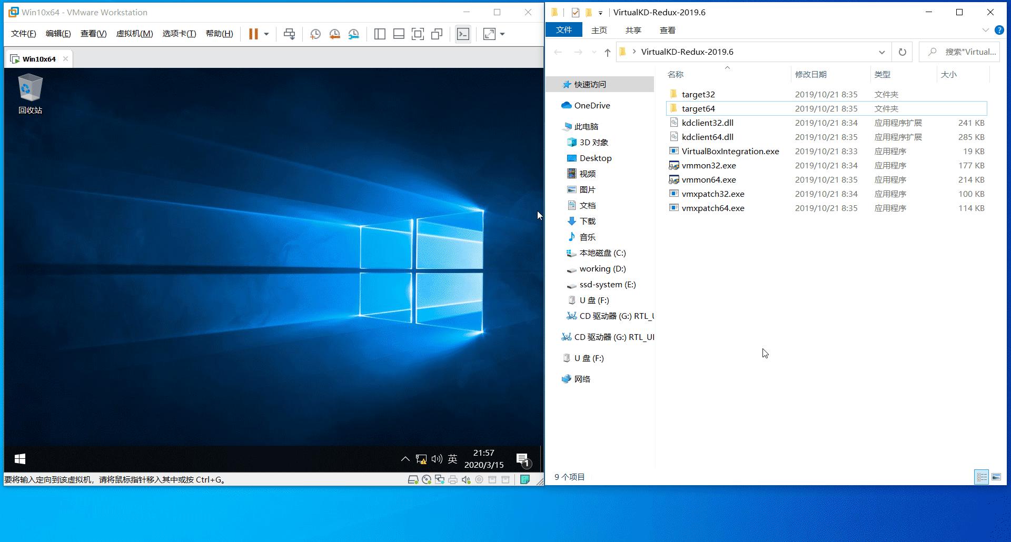Screen dimensions: 1011x542
Task: Open the VM hard disk status icon
Action: coord(413,479)
